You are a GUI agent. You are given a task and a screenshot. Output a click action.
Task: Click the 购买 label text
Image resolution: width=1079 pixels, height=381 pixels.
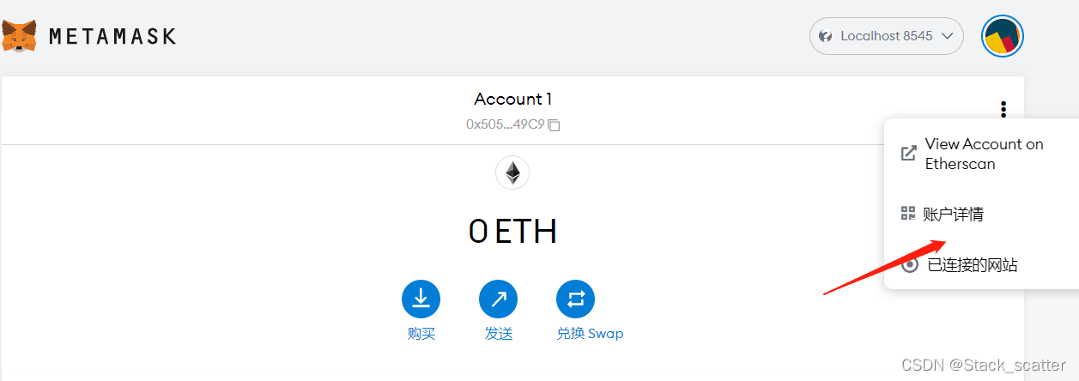(x=421, y=334)
